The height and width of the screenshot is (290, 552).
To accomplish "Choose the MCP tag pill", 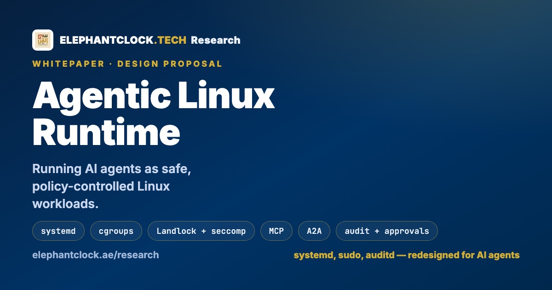I will [276, 231].
